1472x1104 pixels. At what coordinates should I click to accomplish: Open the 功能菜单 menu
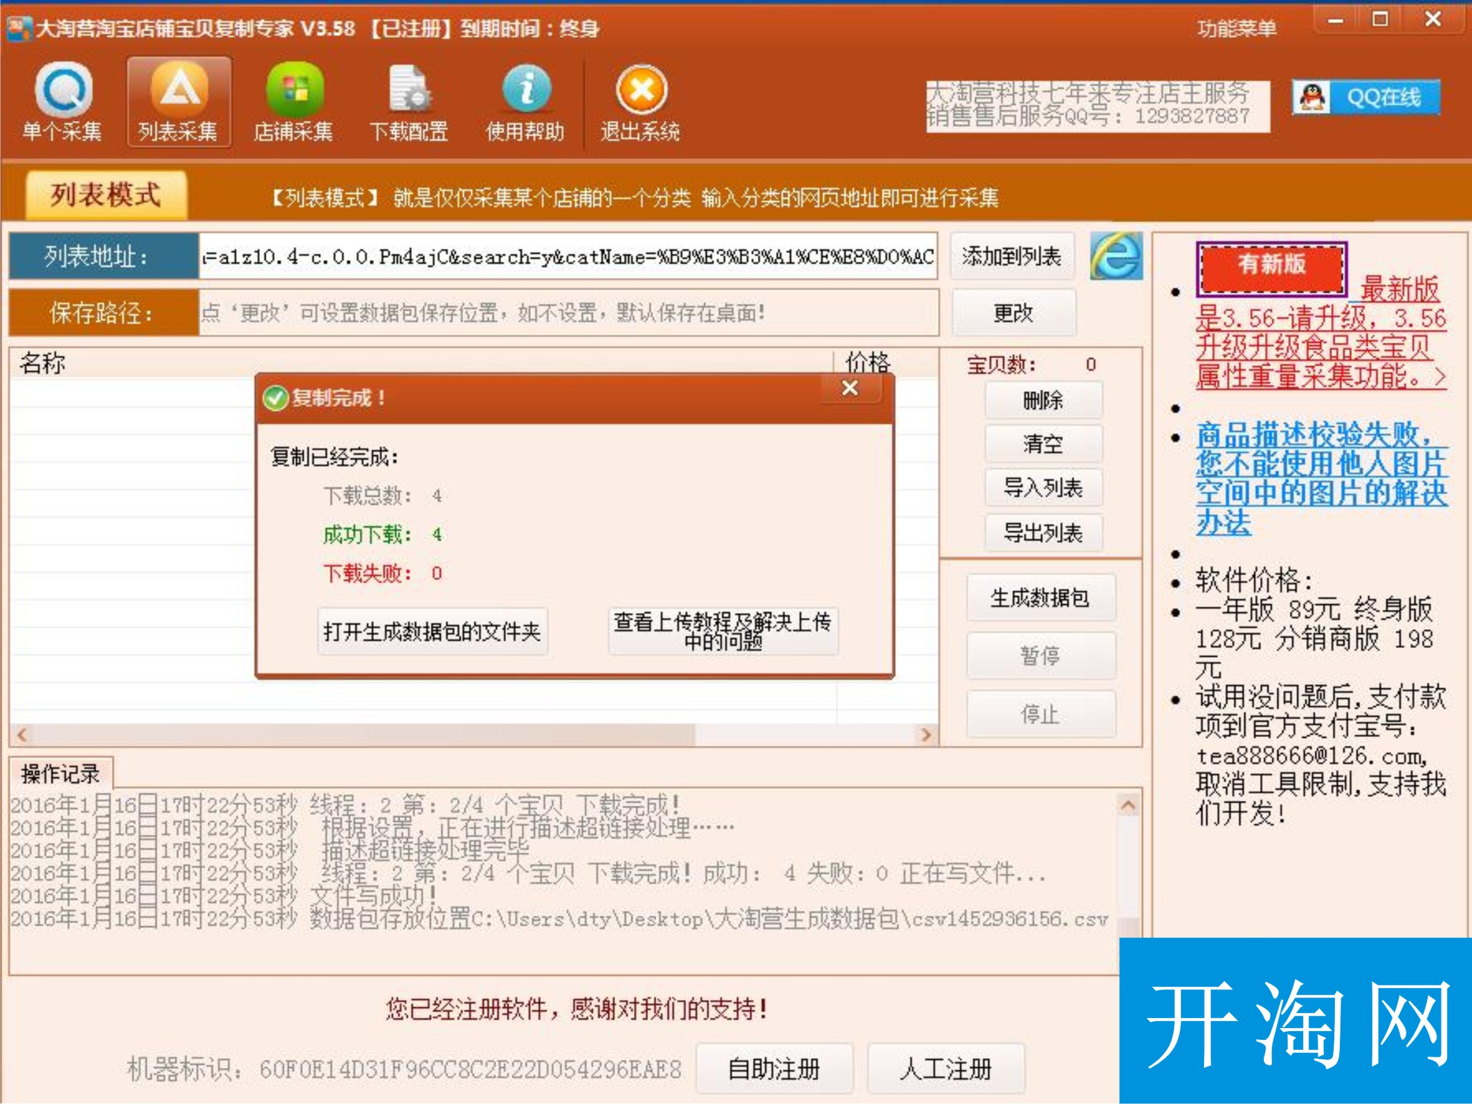point(1236,28)
